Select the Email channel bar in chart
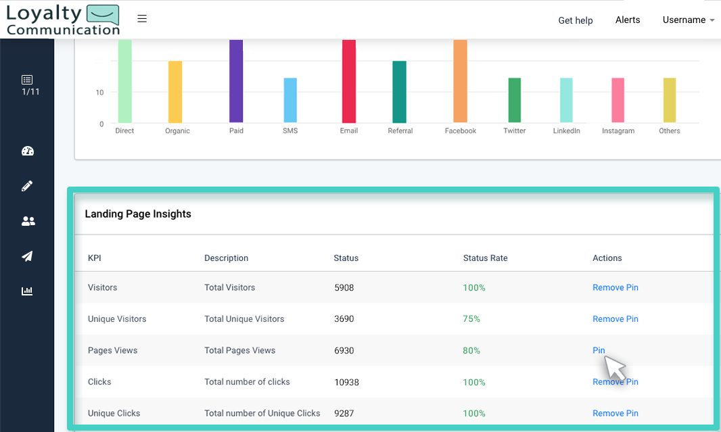Viewport: 721px width, 432px height. [349, 81]
